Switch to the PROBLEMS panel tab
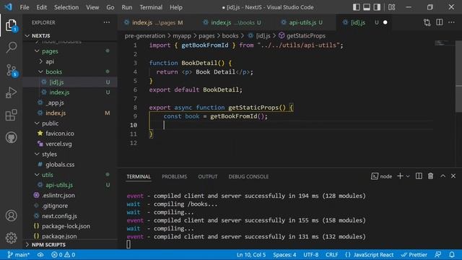 point(175,176)
